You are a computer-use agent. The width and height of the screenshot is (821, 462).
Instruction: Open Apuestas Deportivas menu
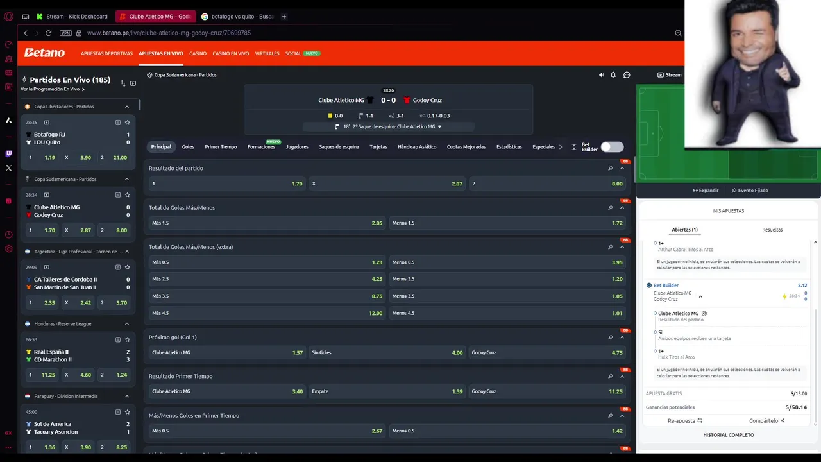point(106,53)
